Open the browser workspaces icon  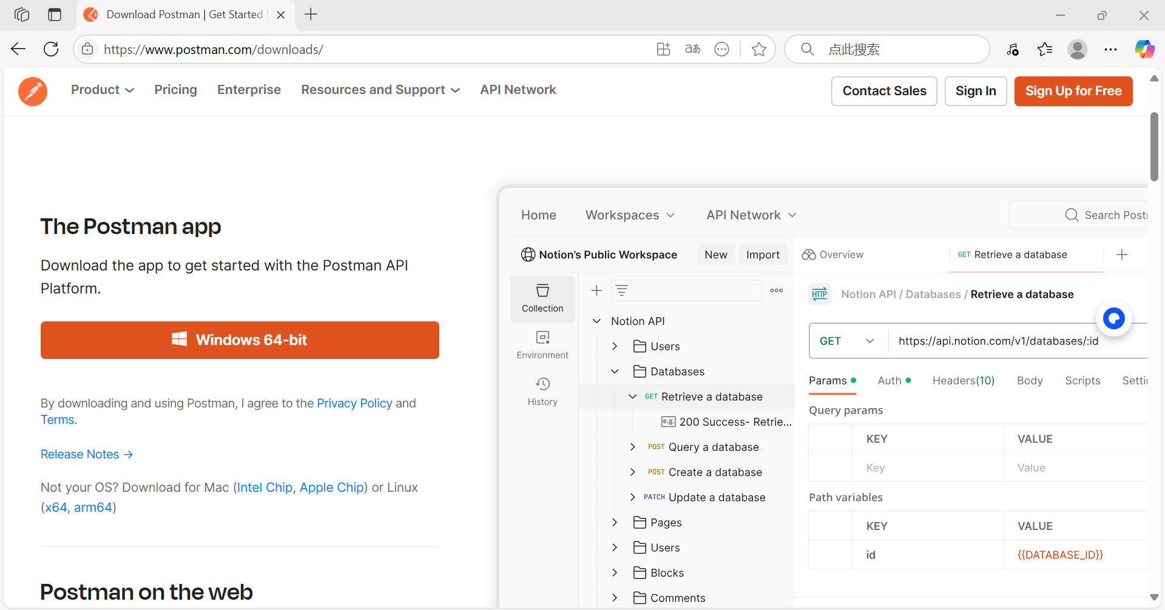(x=22, y=15)
